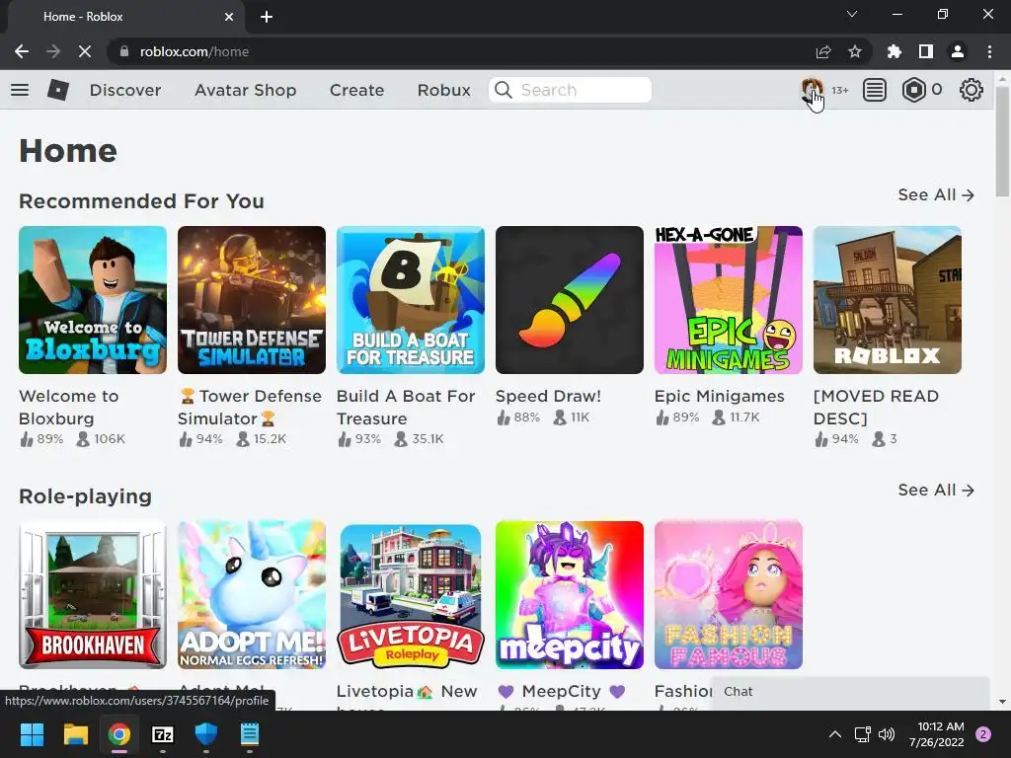
Task: Click the page vertical scrollbar thumb
Action: pos(1002,140)
